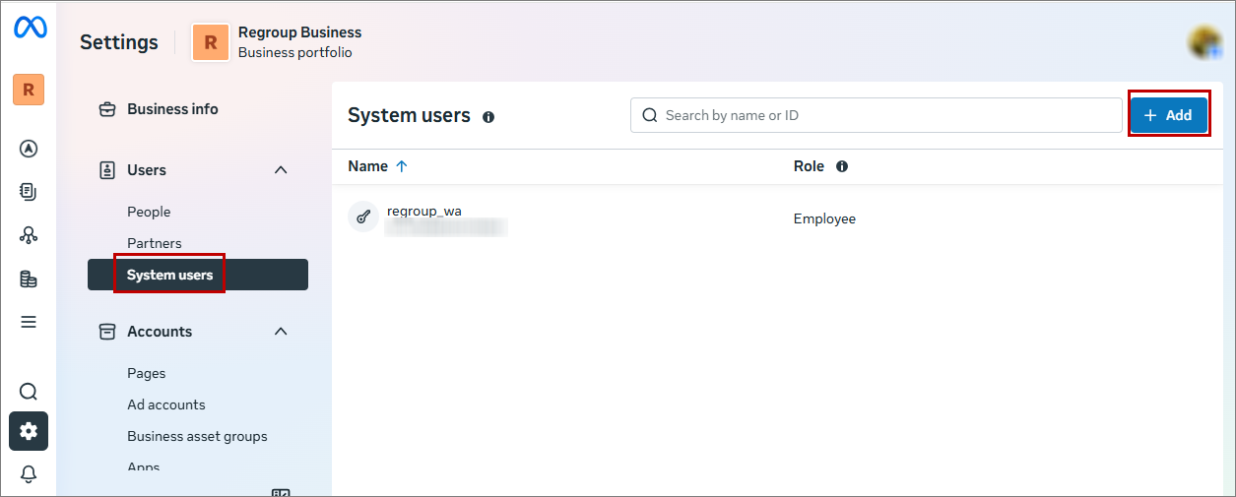Open the settings gear icon
Image resolution: width=1236 pixels, height=497 pixels.
coord(29,431)
